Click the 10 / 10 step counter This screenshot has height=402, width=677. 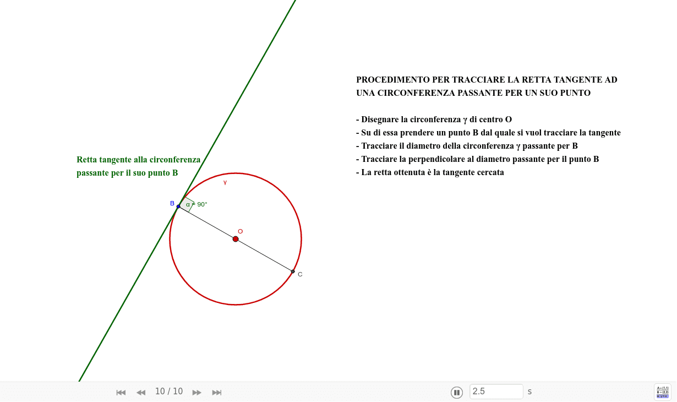coord(169,392)
